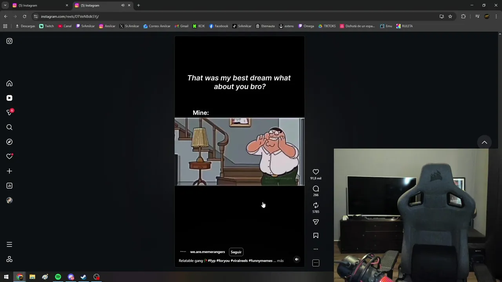502x282 pixels.
Task: View site information icon
Action: coord(36,16)
